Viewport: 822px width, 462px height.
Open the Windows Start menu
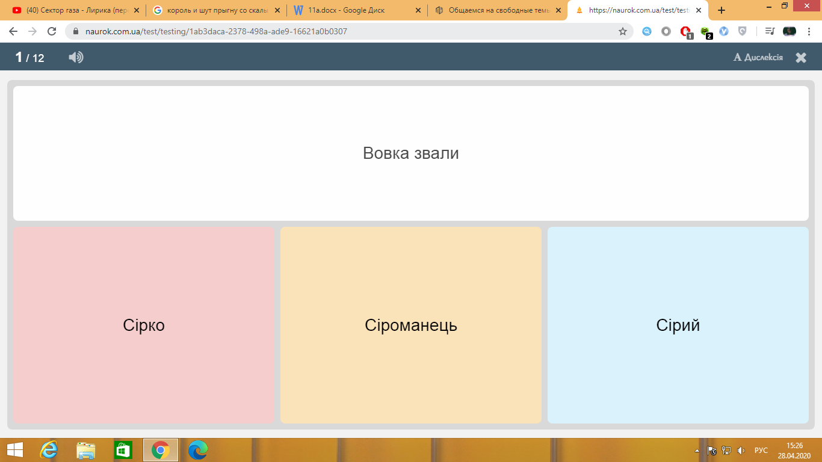(14, 450)
